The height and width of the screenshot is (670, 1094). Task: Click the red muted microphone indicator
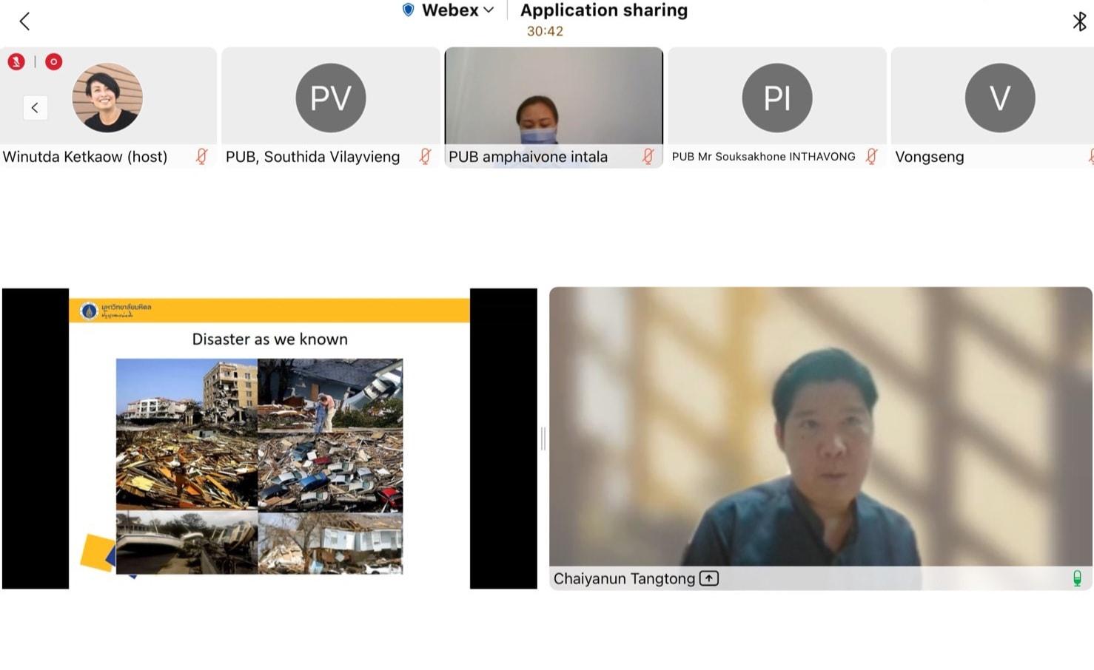[x=16, y=61]
